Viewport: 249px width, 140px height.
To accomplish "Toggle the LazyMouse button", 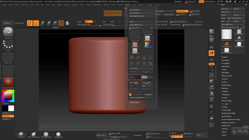I will click(182, 11).
